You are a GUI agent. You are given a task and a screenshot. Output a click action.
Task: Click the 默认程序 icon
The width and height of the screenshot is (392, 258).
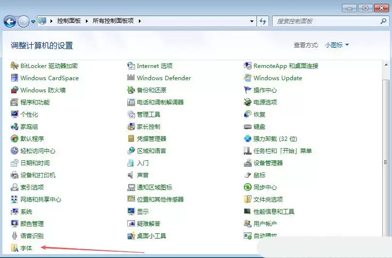[15, 138]
